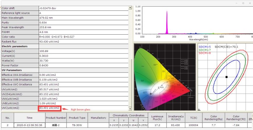Viewport: 253px width, 130px height.
Task: Click the parameters list vertical scrollbar thumb
Action: coord(130,83)
